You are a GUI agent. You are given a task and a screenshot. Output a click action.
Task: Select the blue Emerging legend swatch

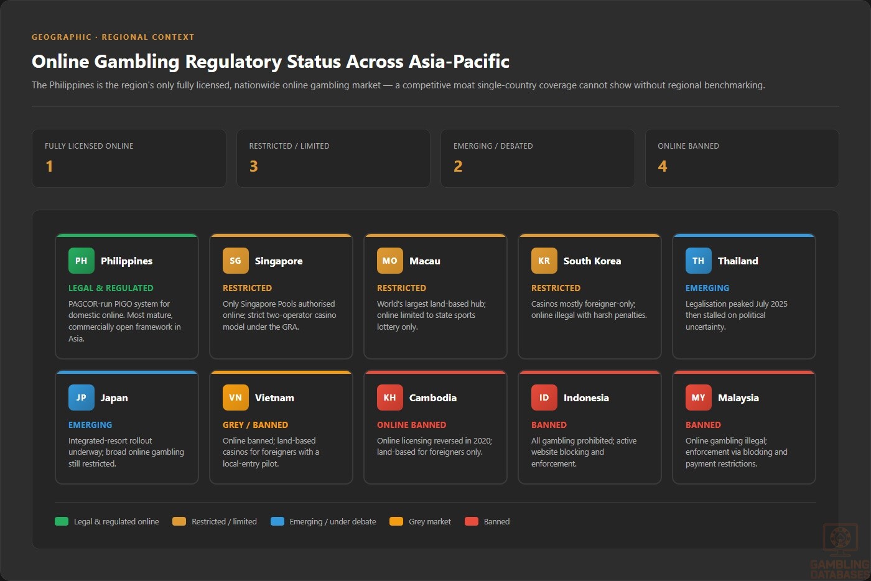pos(277,521)
